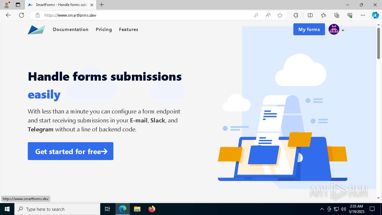Enable split screen view
The height and width of the screenshot is (215, 382).
(310, 15)
